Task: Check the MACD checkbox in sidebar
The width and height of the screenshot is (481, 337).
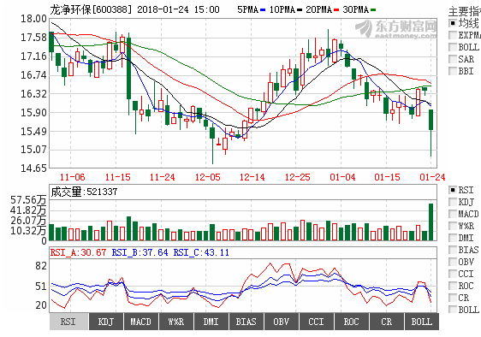Action: pos(452,214)
